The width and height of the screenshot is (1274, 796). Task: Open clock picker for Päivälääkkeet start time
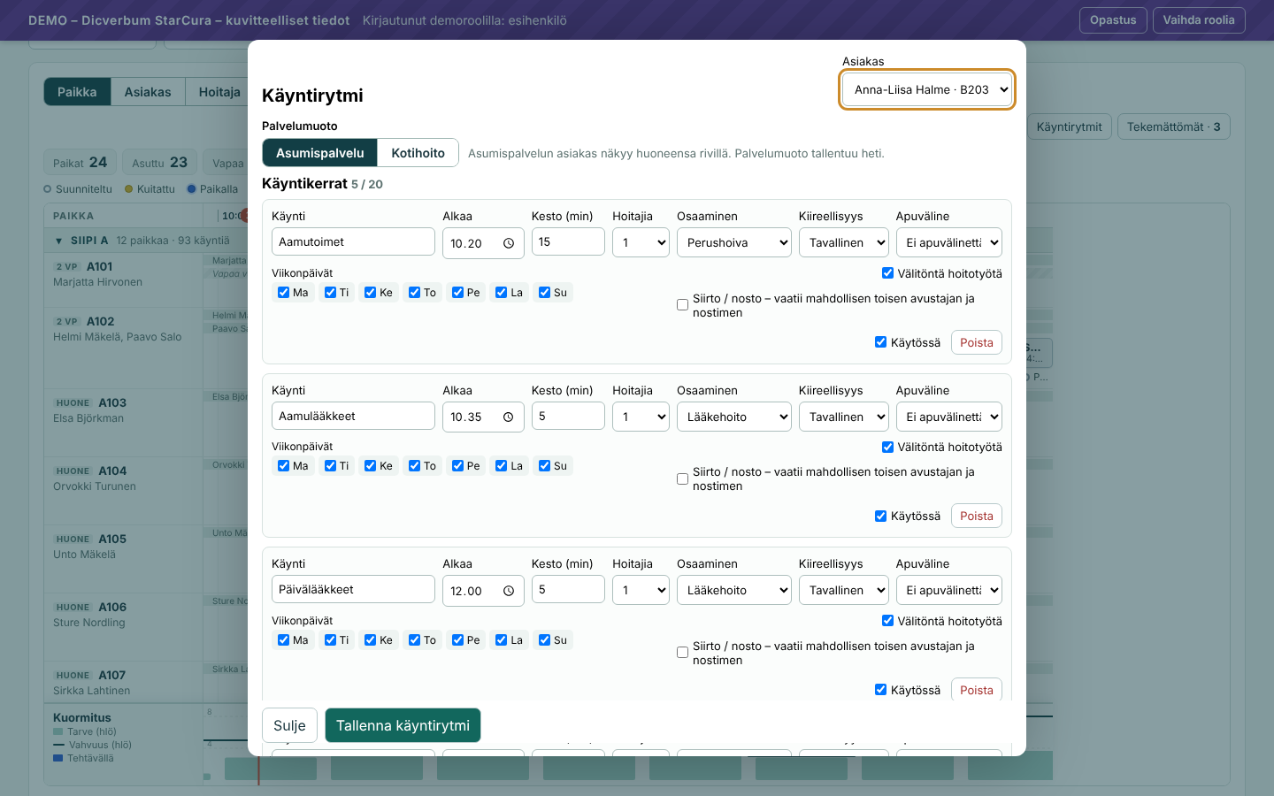tap(509, 591)
